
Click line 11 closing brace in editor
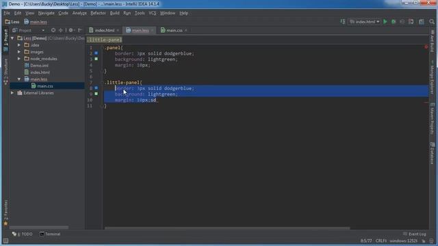pyautogui.click(x=105, y=106)
